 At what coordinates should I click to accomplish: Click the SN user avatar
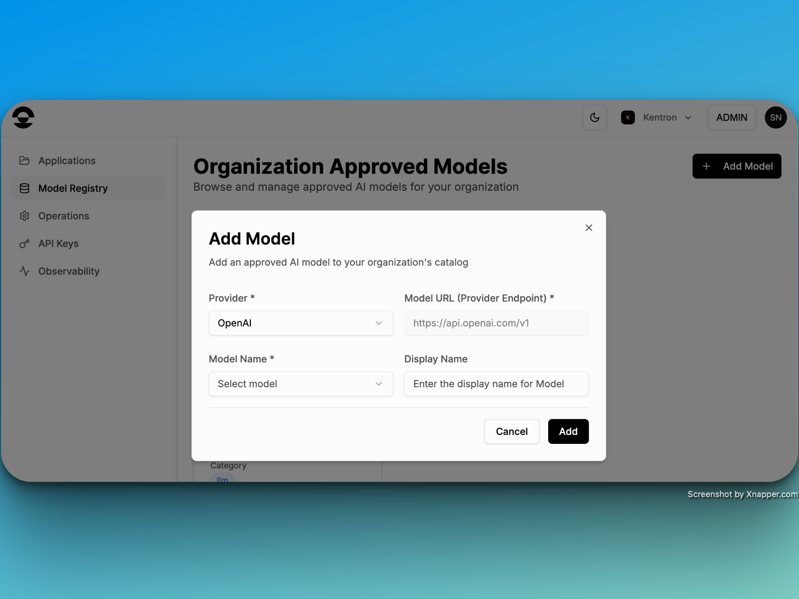coord(775,117)
